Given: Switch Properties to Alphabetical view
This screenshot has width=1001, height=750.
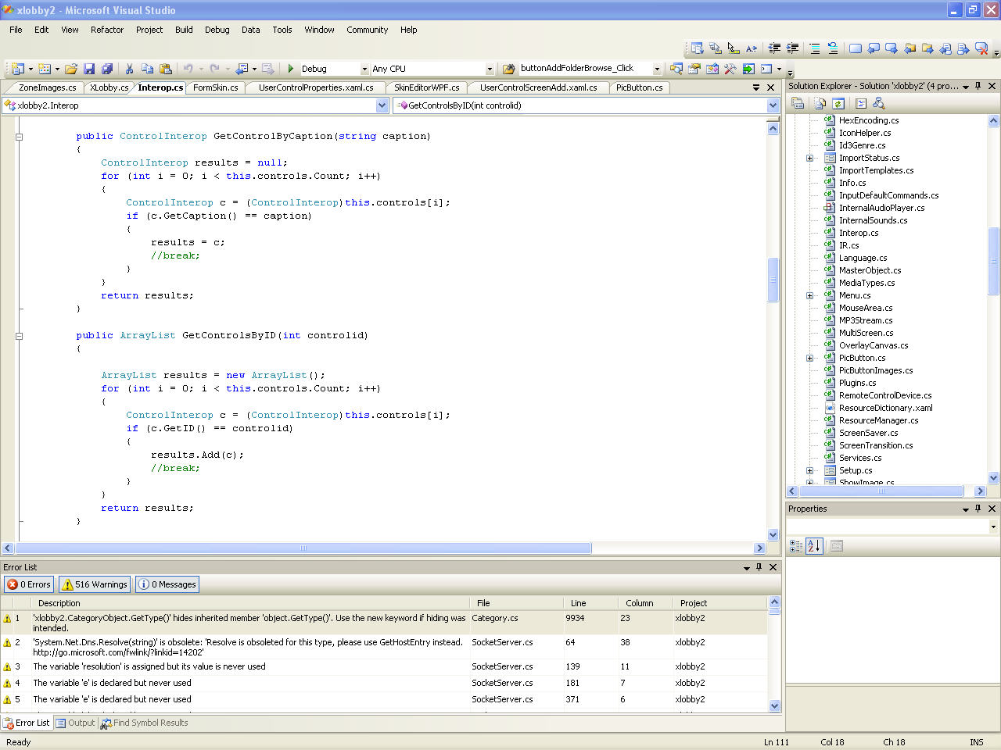Looking at the screenshot, I should pyautogui.click(x=814, y=546).
